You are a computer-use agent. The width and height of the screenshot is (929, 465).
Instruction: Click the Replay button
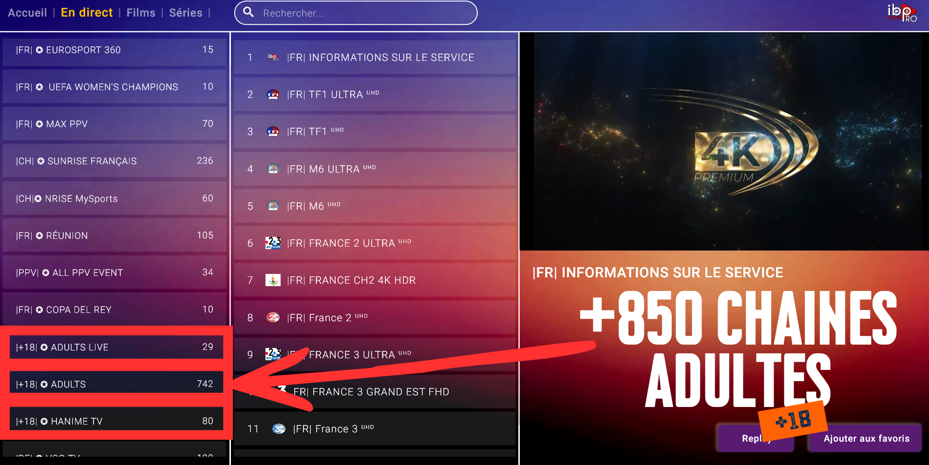click(756, 438)
